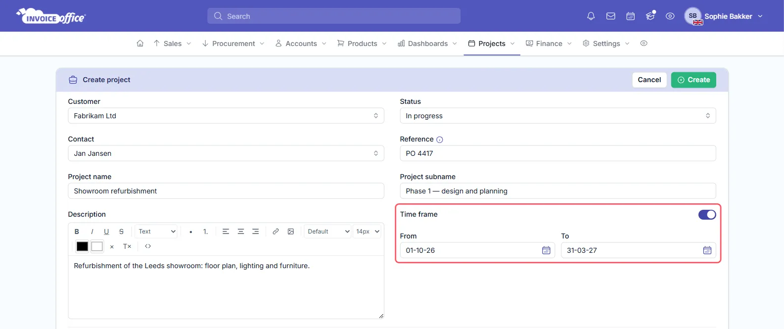Image resolution: width=784 pixels, height=329 pixels.
Task: Open the Settings menu
Action: 606,44
